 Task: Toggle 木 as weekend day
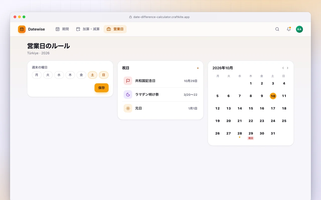(70, 75)
